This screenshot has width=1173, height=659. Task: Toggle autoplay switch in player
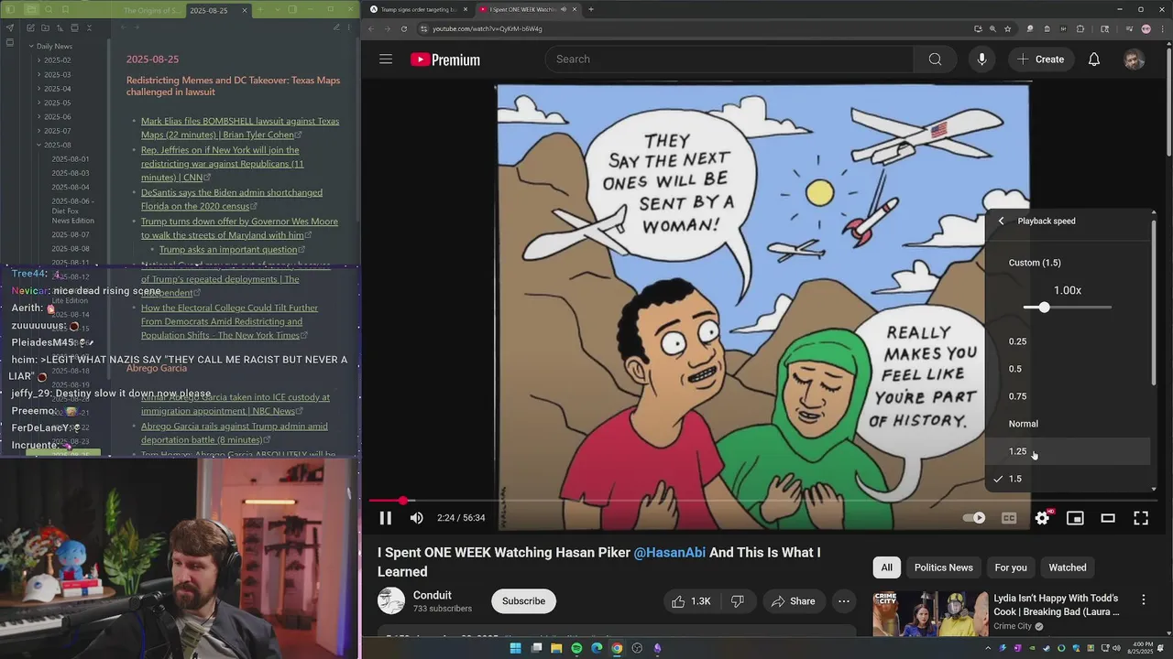(x=974, y=518)
